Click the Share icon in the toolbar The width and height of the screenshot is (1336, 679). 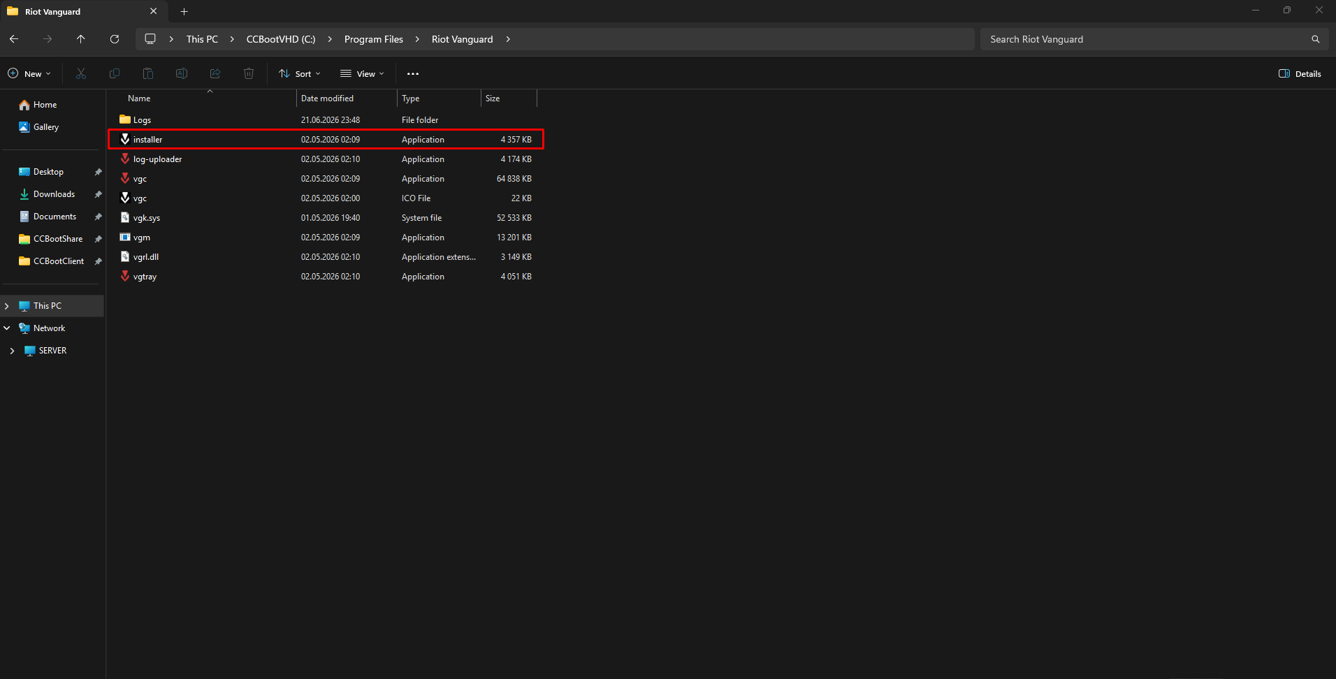(x=215, y=73)
